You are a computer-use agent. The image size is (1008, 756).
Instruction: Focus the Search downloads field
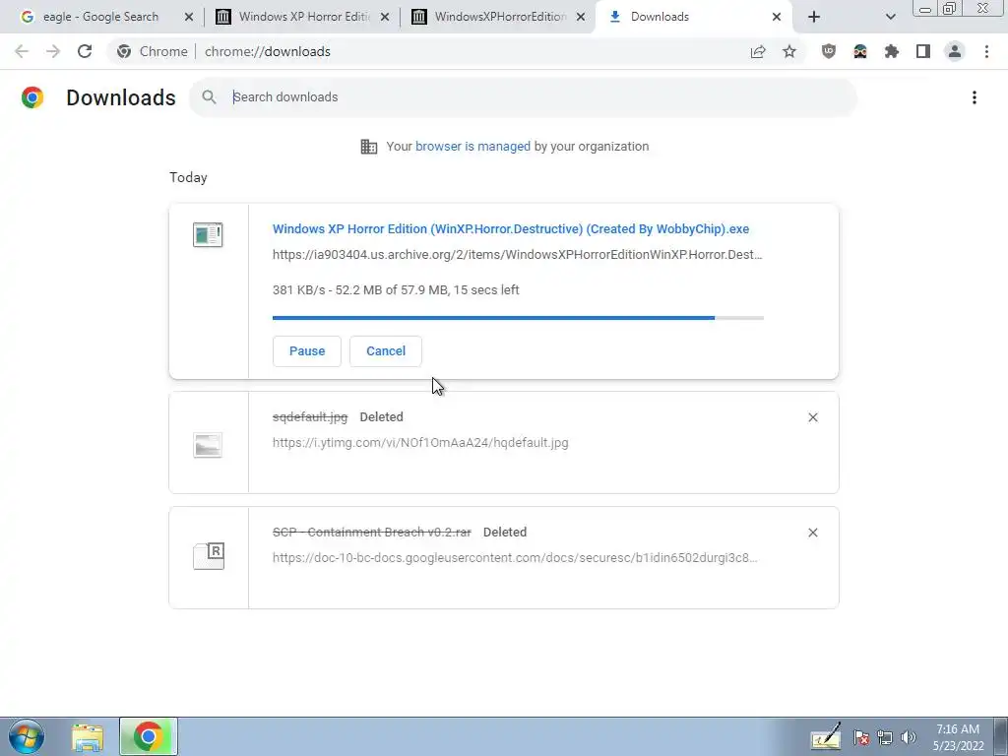[524, 97]
